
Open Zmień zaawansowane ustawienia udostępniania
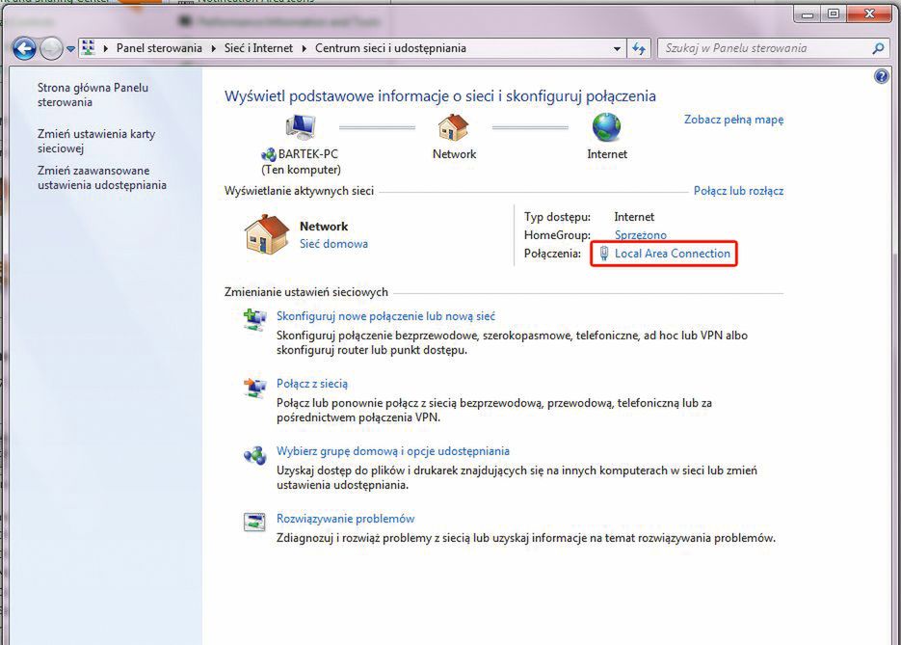[102, 177]
